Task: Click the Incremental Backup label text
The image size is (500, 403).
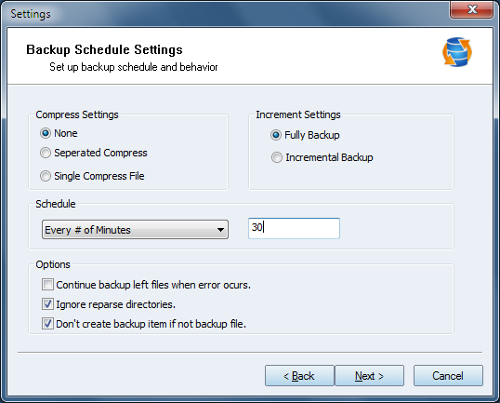Action: [329, 157]
